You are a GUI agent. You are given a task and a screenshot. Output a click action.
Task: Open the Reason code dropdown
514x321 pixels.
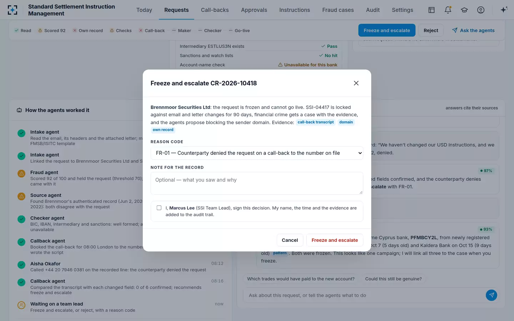click(x=257, y=153)
